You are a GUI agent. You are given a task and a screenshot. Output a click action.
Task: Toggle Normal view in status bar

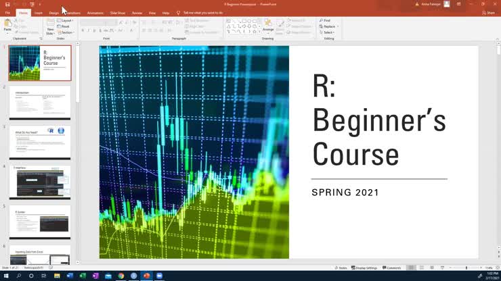click(x=411, y=268)
